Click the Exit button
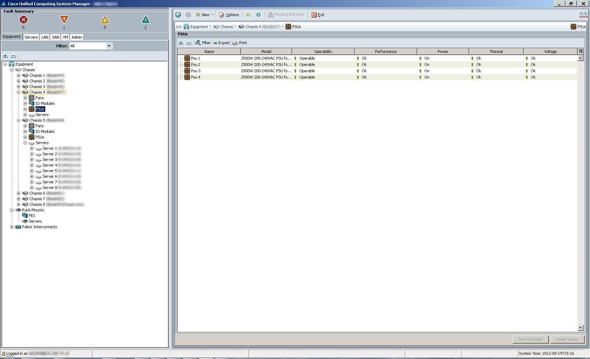 click(318, 15)
